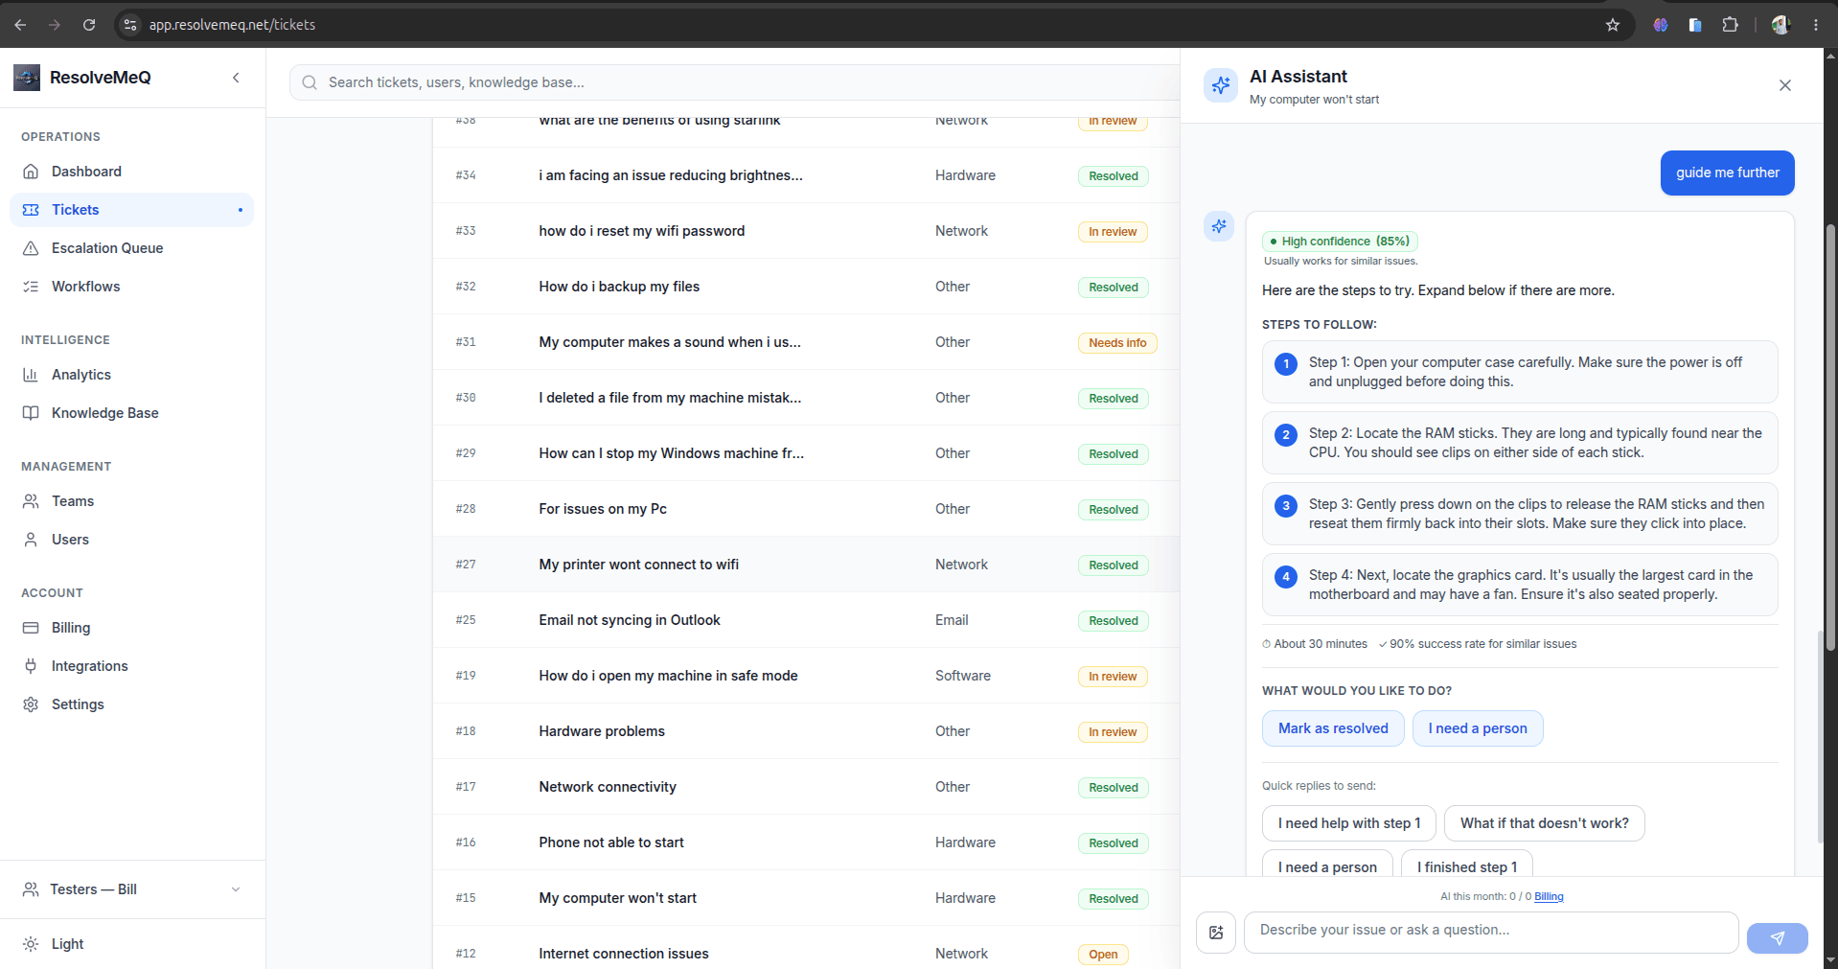Screen dimensions: 1838x969
Task: Click the Teams people icon
Action: click(x=31, y=501)
